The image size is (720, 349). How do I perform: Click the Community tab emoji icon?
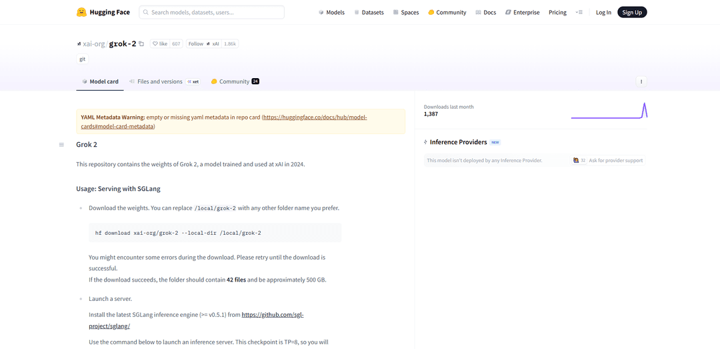[x=213, y=81]
